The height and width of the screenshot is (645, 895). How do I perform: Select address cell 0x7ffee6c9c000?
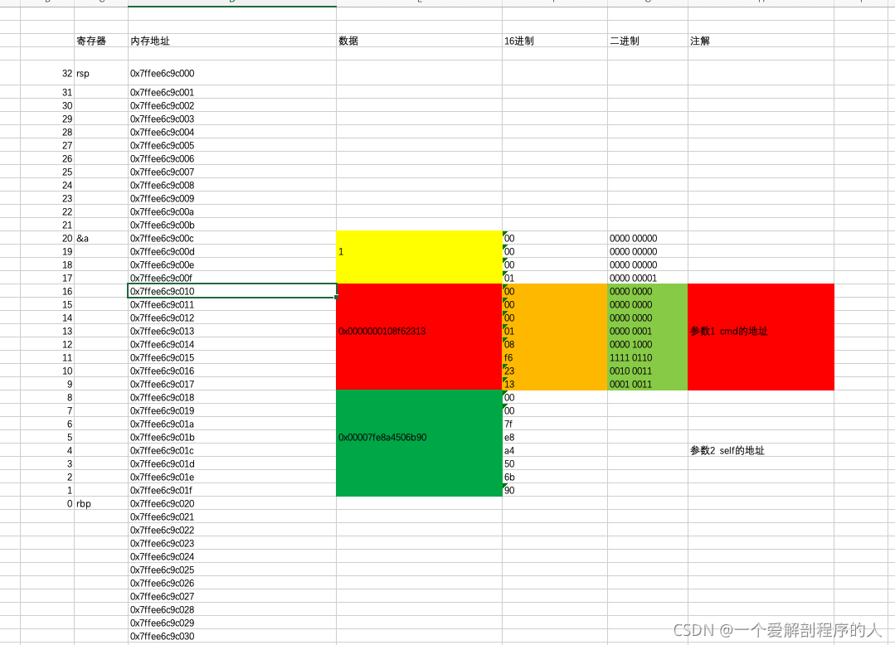[x=232, y=73]
